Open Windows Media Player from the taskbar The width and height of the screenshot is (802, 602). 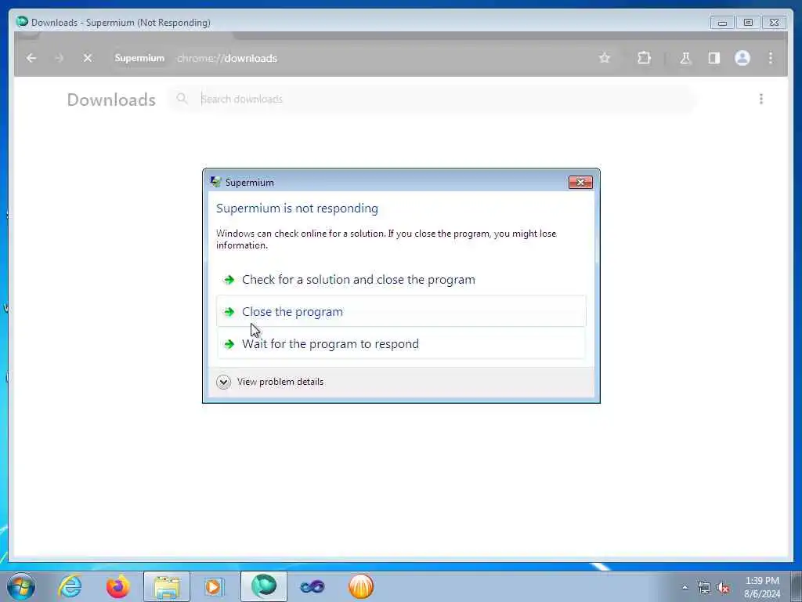pos(215,586)
